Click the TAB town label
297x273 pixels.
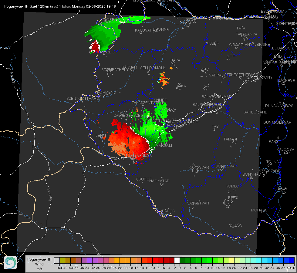pyautogui.click(x=215, y=126)
